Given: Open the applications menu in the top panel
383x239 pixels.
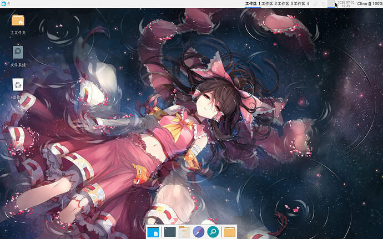Looking at the screenshot, I should coord(3,4).
